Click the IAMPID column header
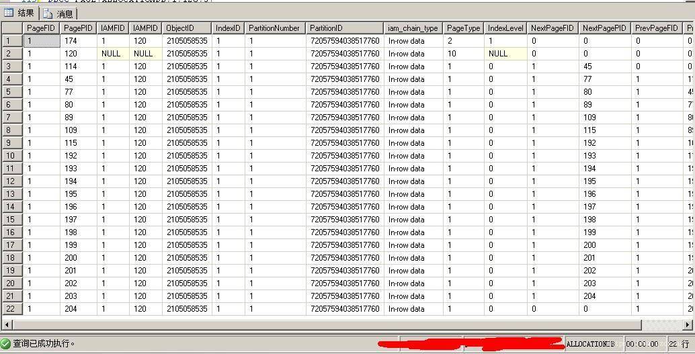 point(146,28)
